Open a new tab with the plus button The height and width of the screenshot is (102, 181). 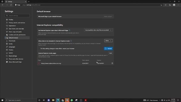29,2
